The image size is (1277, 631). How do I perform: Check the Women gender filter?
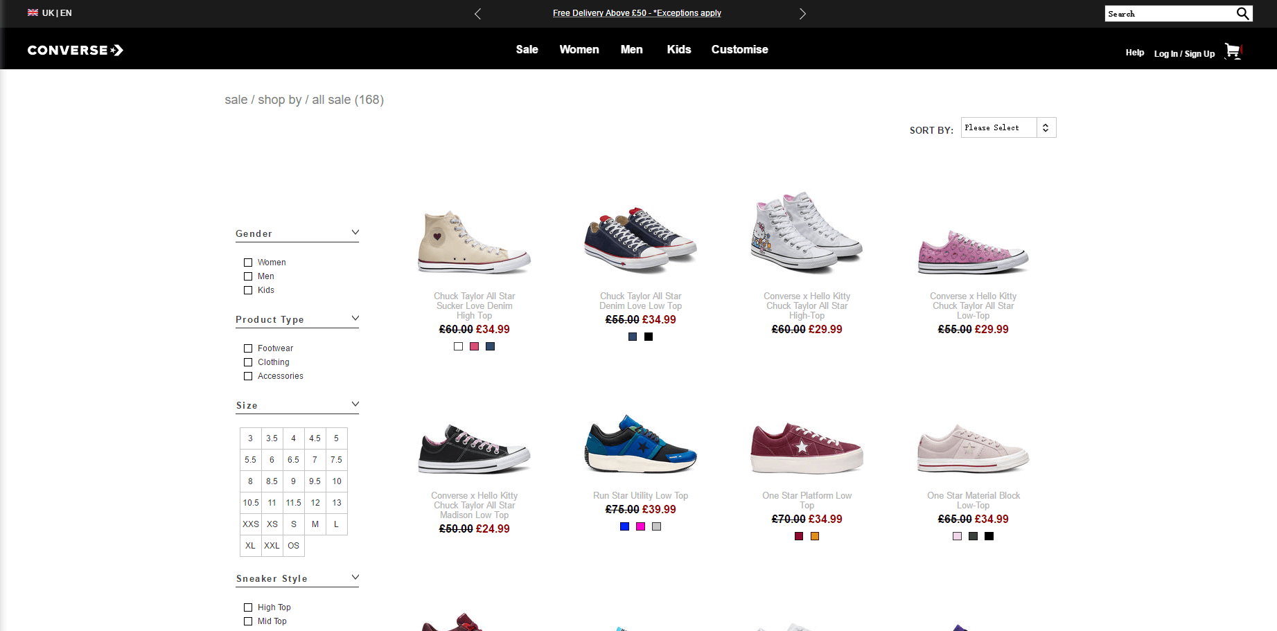(x=248, y=263)
